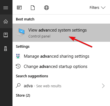110x106 pixels.
Task: Open the Filters dropdown
Action: click(x=98, y=8)
